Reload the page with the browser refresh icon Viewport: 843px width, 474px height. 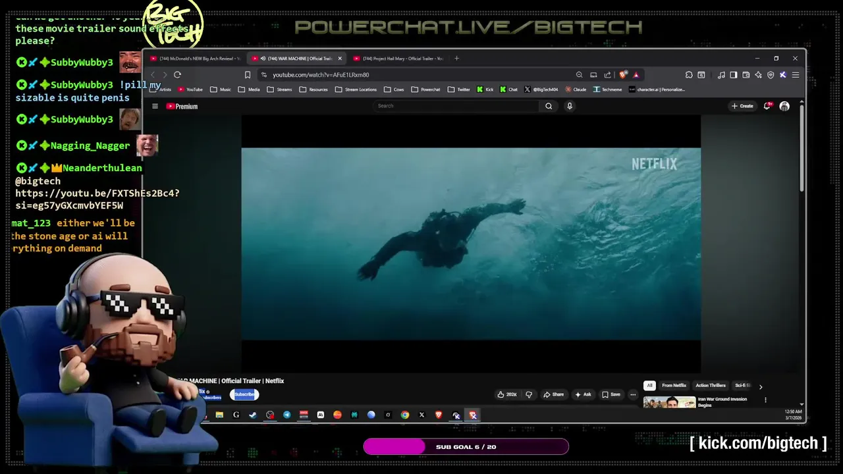pyautogui.click(x=177, y=75)
